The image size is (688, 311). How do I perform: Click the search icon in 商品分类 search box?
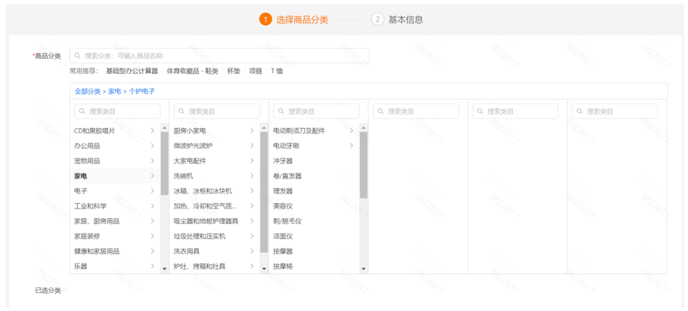point(77,56)
